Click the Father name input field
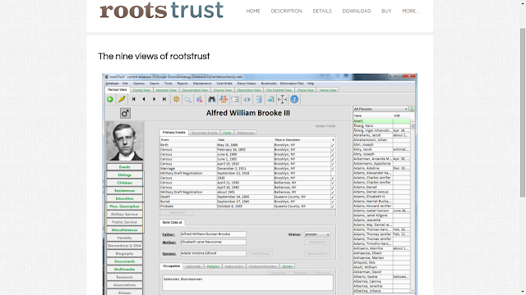This screenshot has height=295, width=526. (214, 234)
